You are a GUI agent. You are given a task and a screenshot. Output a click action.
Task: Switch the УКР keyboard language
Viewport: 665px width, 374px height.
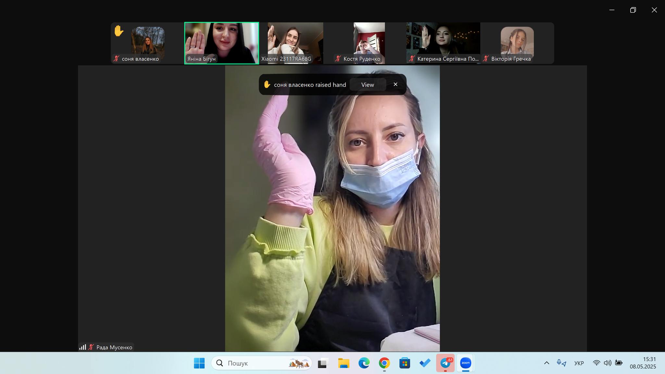(579, 363)
